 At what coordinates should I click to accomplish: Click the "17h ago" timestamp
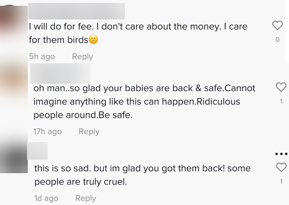pos(47,132)
